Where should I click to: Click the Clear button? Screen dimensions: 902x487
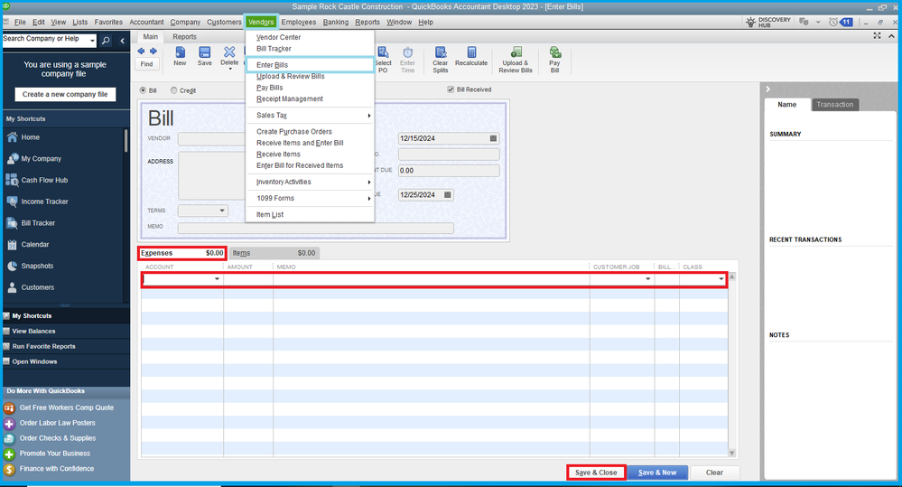tap(714, 473)
